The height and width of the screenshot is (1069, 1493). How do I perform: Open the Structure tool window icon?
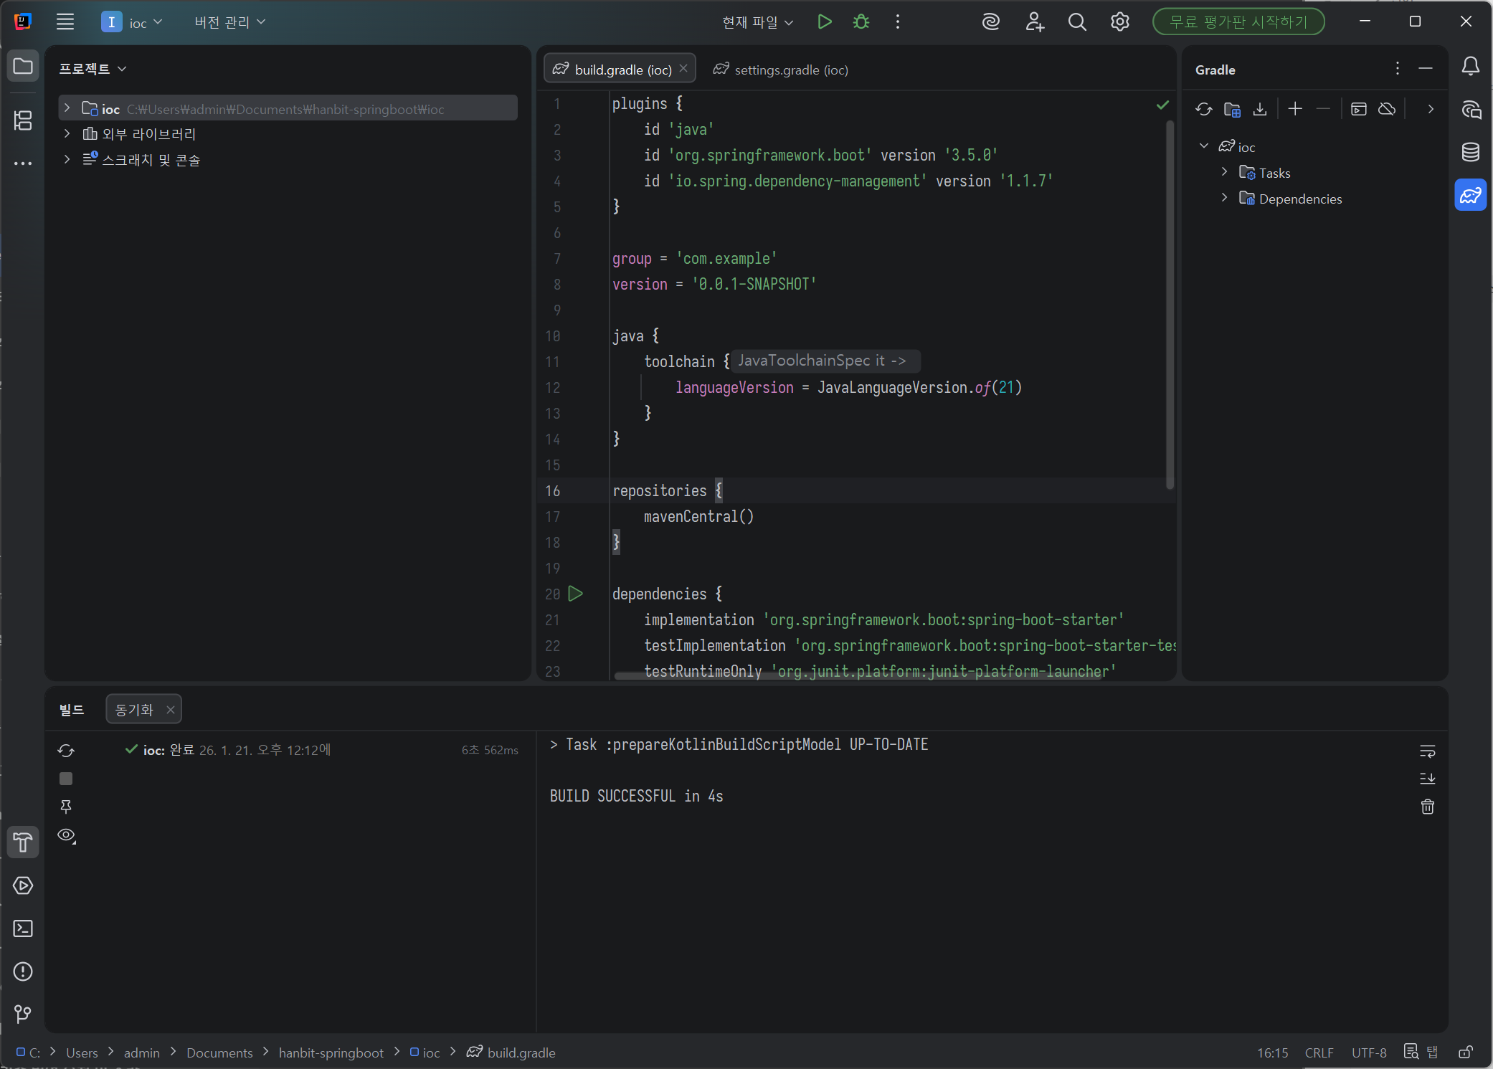click(x=23, y=120)
